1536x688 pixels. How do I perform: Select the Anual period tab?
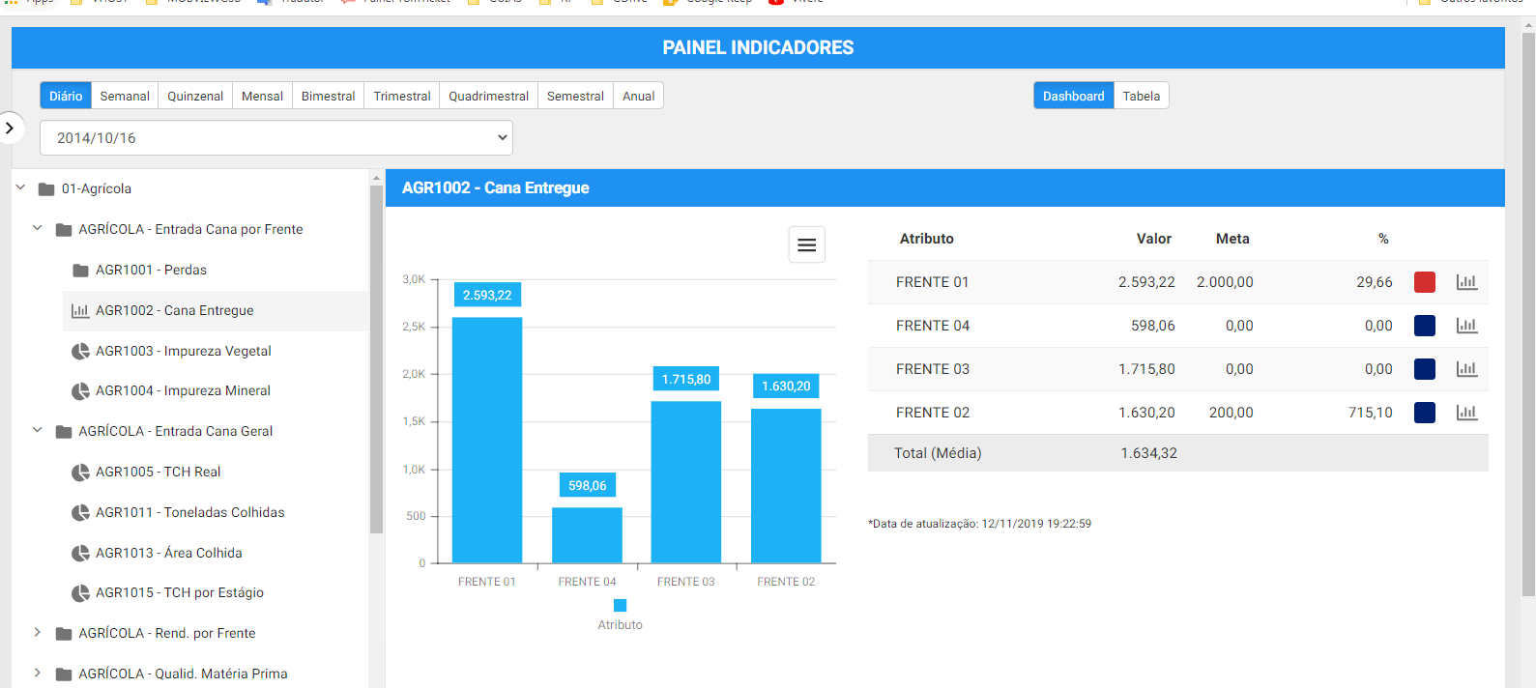pos(638,96)
